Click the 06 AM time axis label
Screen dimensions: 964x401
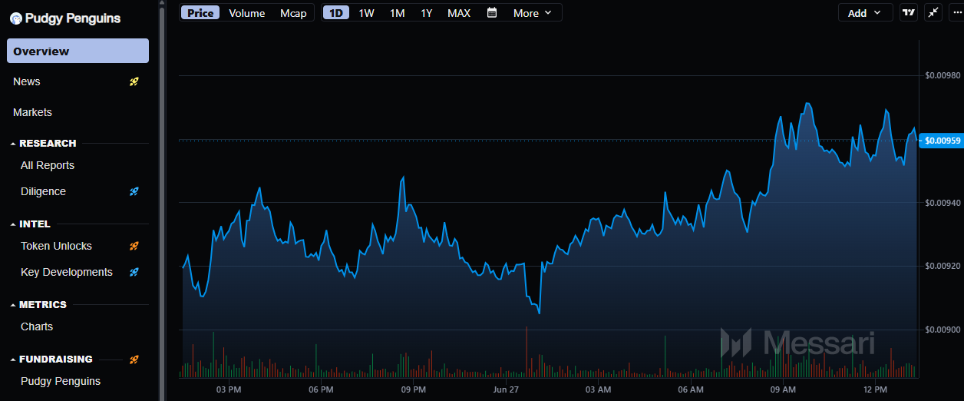(x=691, y=389)
